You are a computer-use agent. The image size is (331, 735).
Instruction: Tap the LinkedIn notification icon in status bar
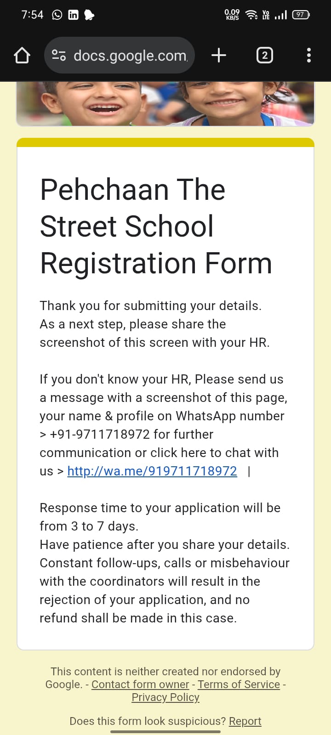click(73, 15)
